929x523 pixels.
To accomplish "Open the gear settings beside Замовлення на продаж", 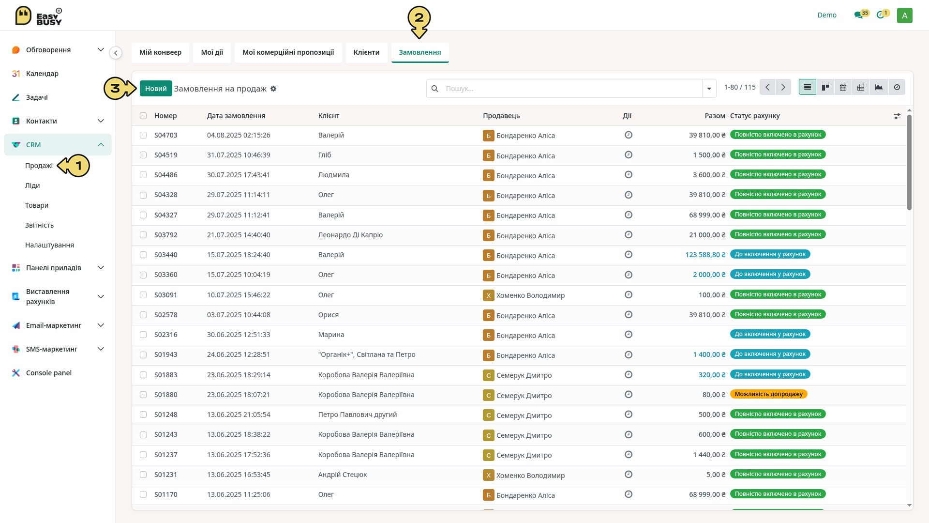I will point(273,89).
